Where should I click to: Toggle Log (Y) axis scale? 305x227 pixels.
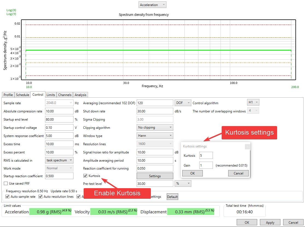pyautogui.click(x=11, y=14)
